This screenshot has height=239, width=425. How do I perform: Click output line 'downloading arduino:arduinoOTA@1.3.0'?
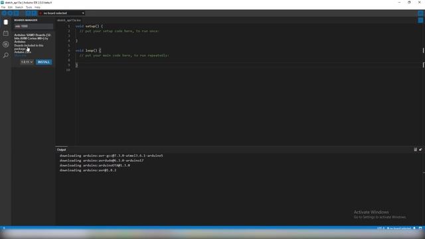[95, 165]
